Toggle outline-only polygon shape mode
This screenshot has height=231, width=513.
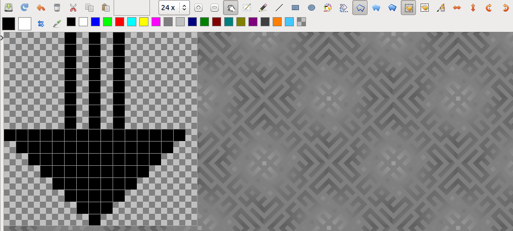(360, 8)
